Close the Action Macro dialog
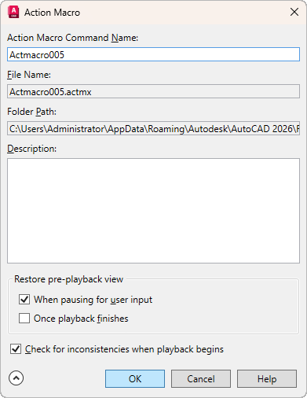Image resolution: width=307 pixels, height=398 pixels. click(294, 12)
